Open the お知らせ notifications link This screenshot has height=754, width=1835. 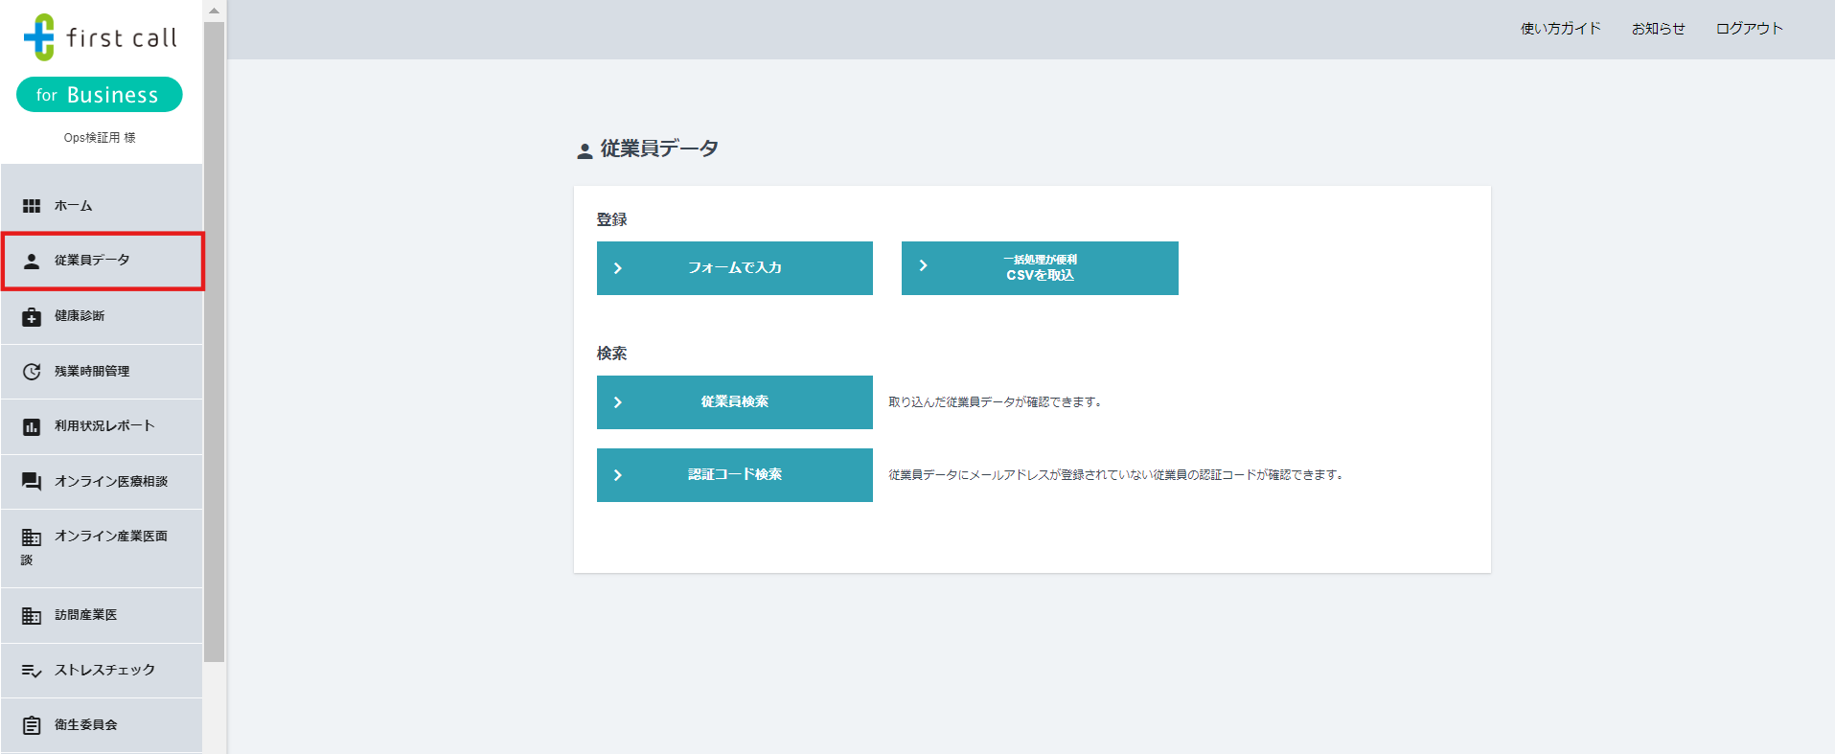coord(1658,29)
